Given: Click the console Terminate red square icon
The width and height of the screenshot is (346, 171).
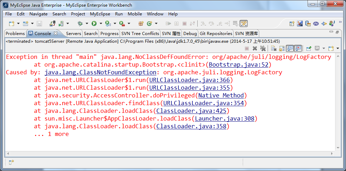Looking at the screenshot, I should click(x=247, y=48).
